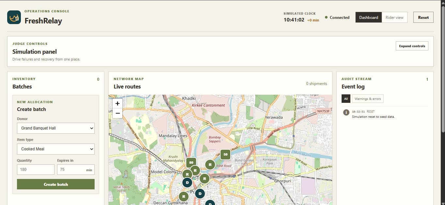445x205 pixels.
Task: Zoom out on the live routes map
Action: tap(117, 113)
